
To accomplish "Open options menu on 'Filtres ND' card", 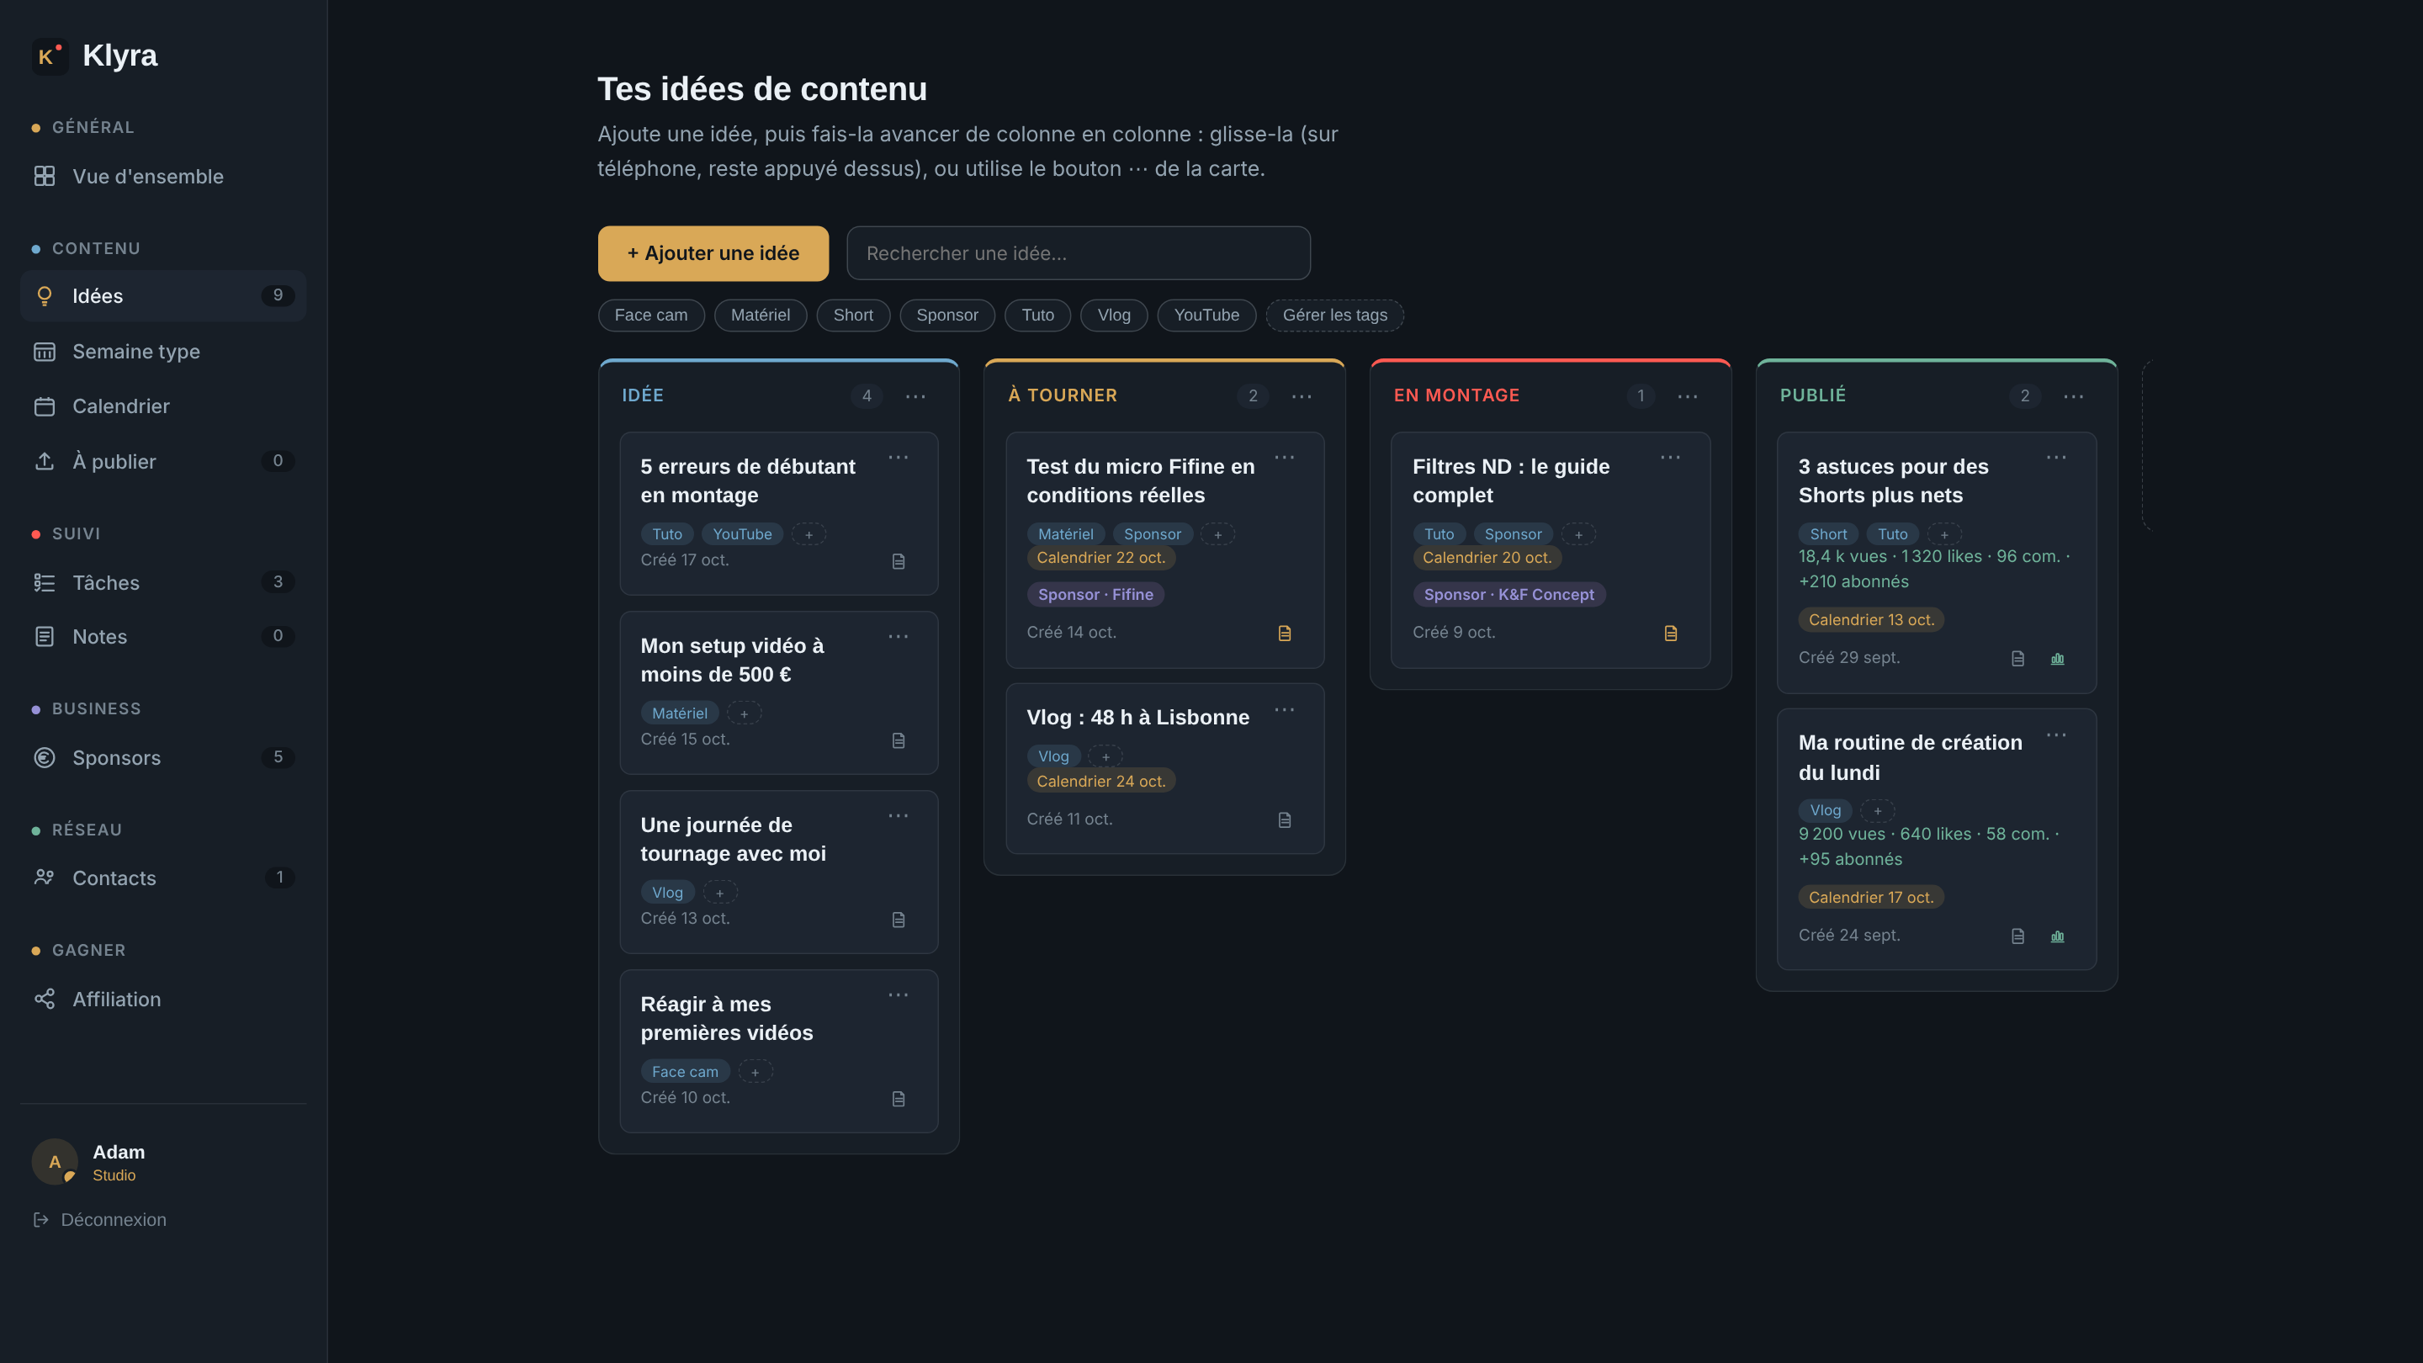I will tap(1671, 457).
